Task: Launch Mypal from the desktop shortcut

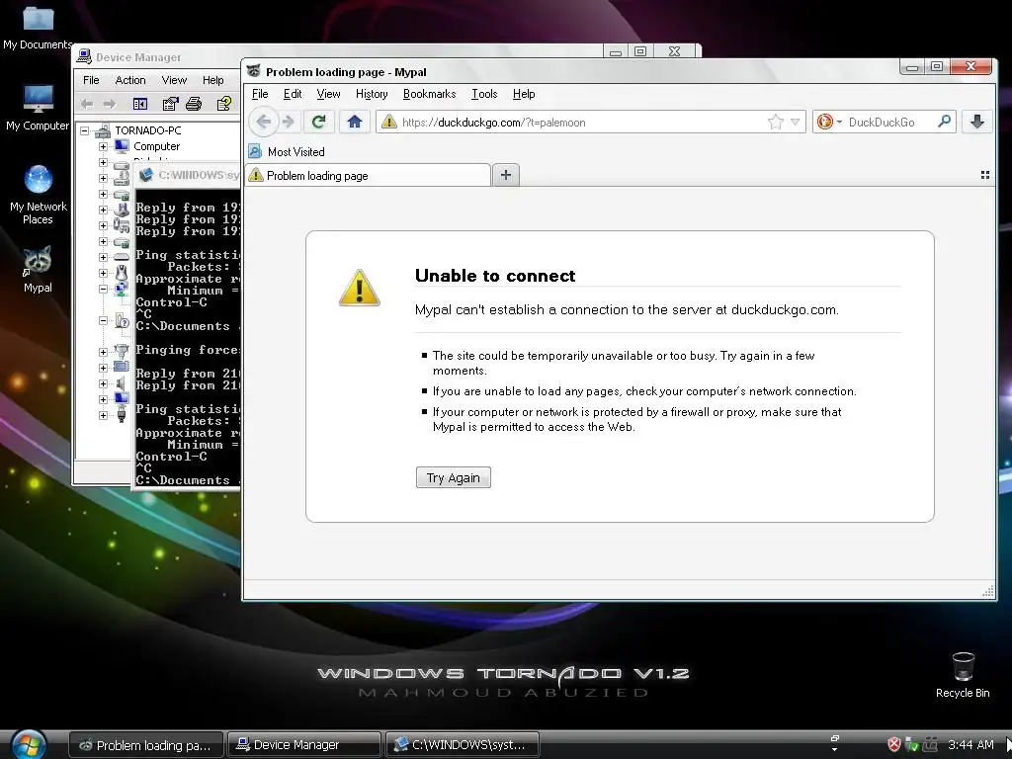Action: 38,269
